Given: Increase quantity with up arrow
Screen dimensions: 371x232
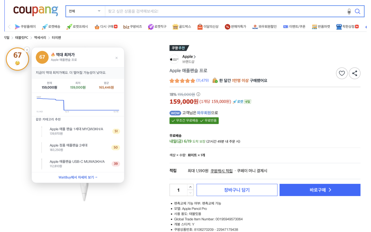Looking at the screenshot, I should point(190,187).
